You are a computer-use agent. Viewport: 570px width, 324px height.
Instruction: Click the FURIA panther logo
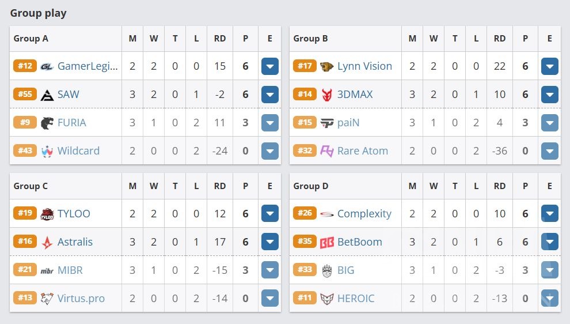point(47,123)
